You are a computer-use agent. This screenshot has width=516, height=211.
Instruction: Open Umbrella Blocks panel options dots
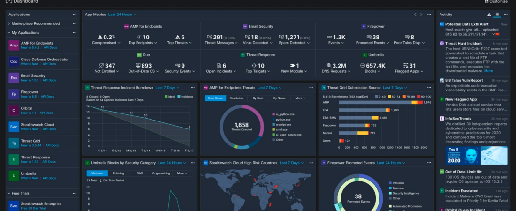tap(192, 163)
